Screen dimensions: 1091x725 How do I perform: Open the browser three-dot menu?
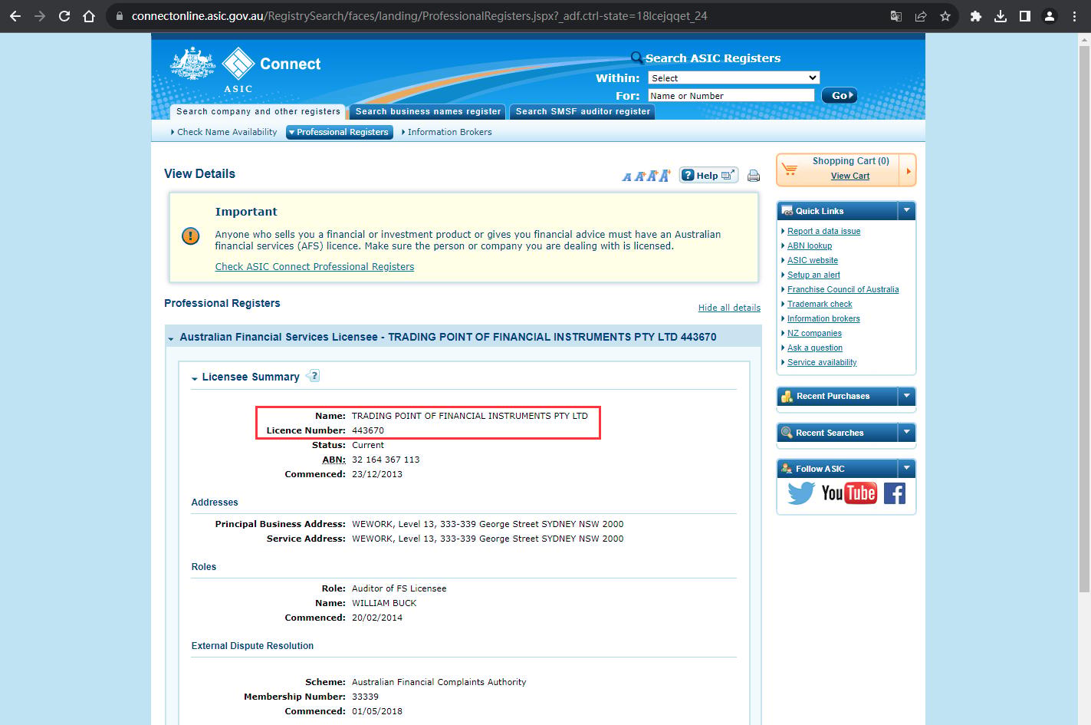[x=1074, y=15]
